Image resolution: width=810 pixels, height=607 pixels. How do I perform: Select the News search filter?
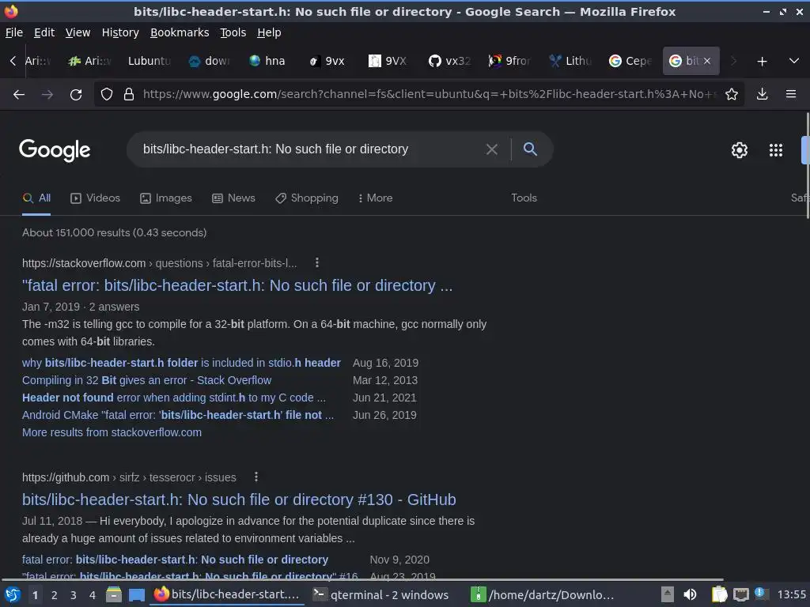(233, 198)
